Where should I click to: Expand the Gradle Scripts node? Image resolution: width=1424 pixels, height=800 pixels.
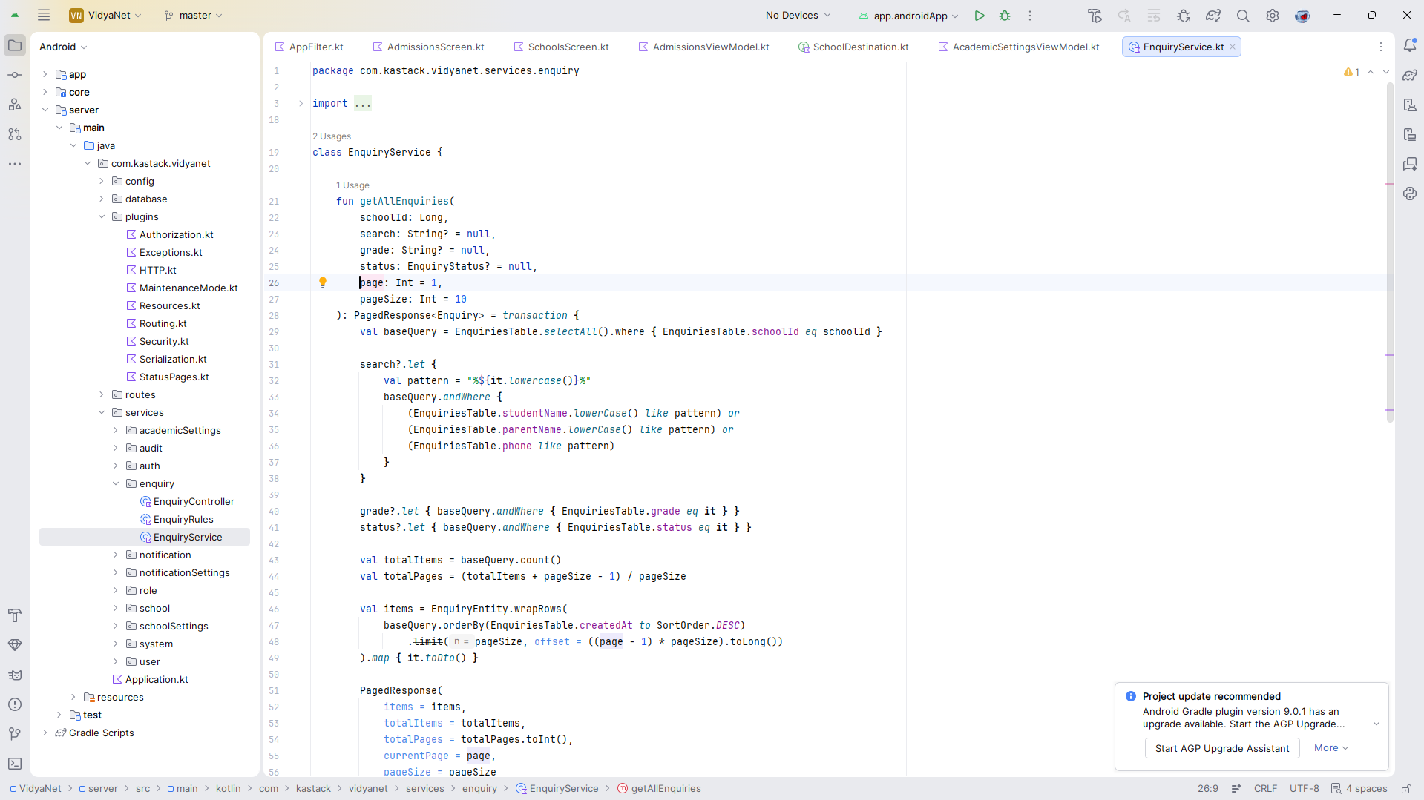click(x=45, y=733)
